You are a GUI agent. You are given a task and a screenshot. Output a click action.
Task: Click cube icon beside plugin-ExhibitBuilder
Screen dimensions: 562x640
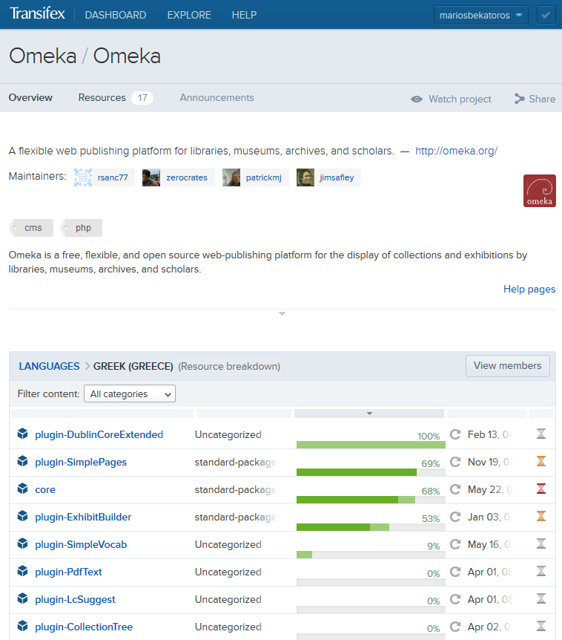22,516
